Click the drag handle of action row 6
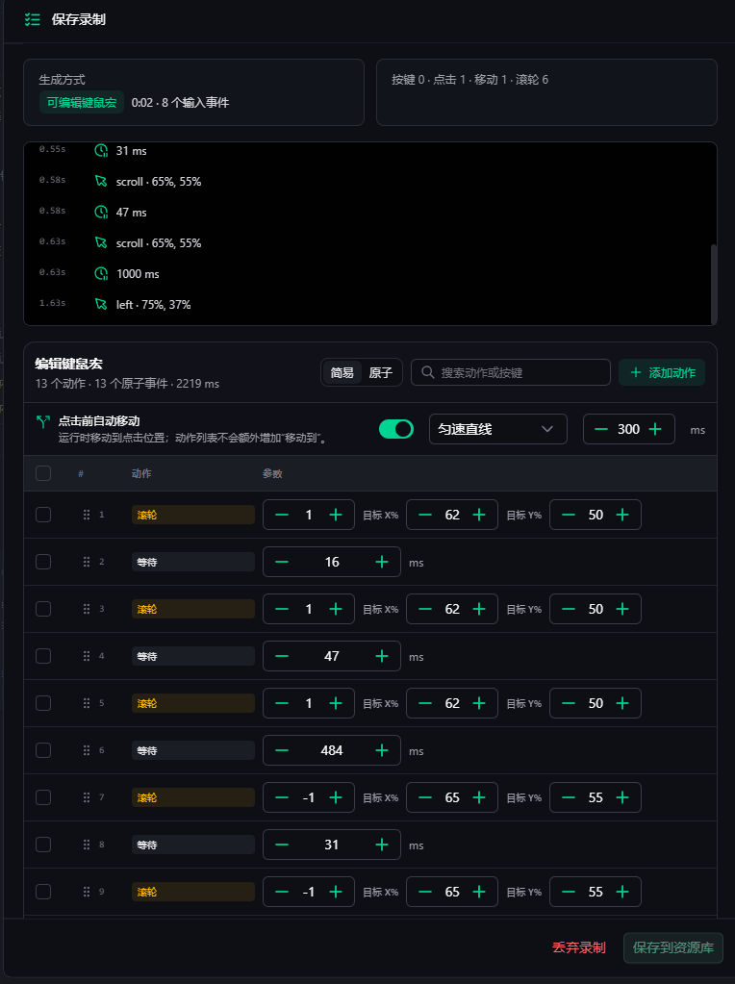 [87, 750]
